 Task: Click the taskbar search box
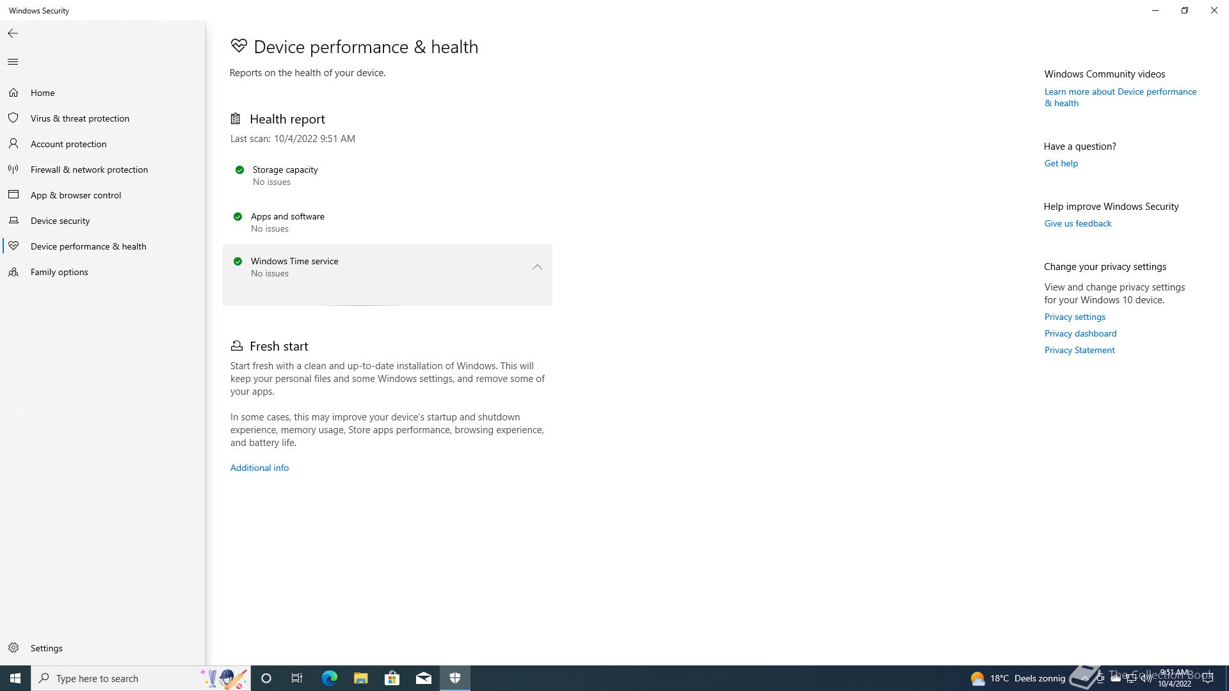coord(141,678)
